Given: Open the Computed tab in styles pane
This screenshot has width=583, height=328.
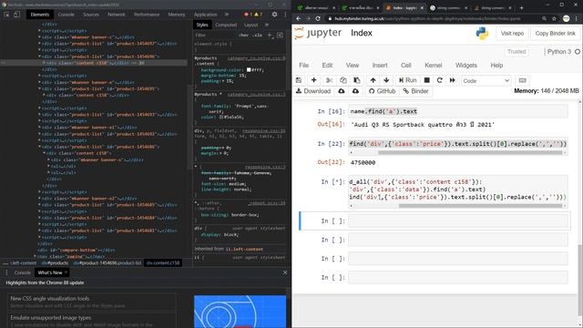Looking at the screenshot, I should [226, 25].
